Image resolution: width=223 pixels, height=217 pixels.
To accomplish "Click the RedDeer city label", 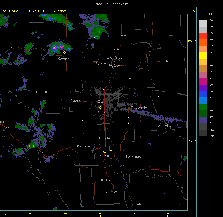I will click(114, 66).
